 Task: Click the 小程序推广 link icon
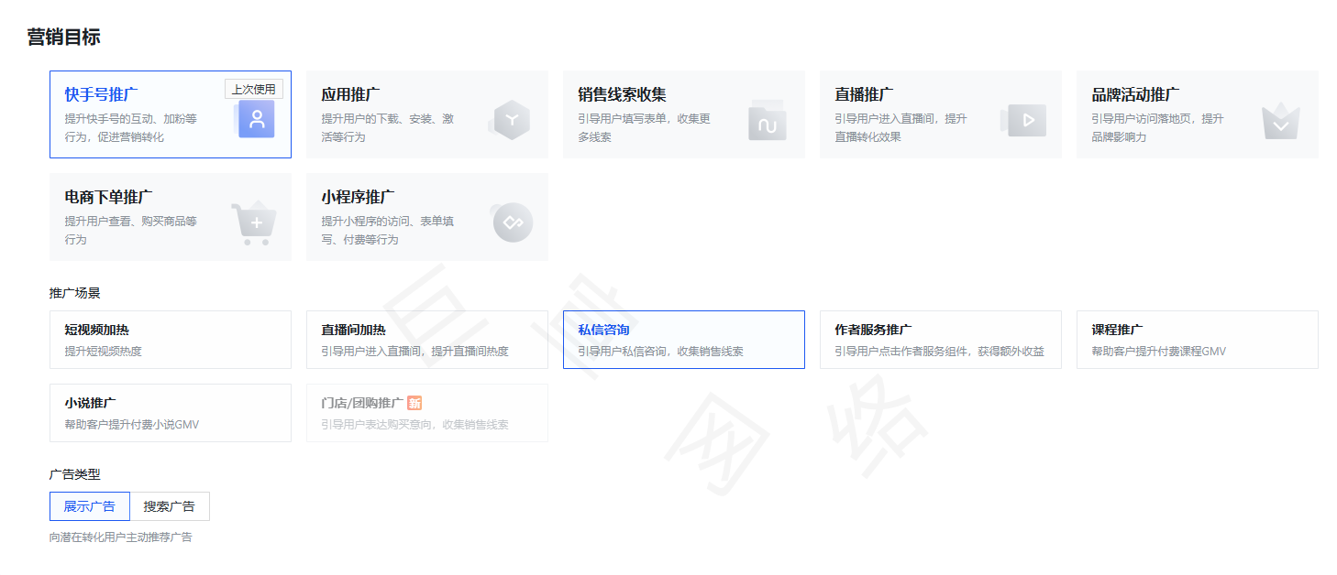click(x=511, y=221)
